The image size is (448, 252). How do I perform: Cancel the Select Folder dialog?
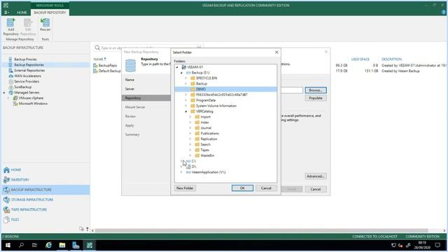266,188
